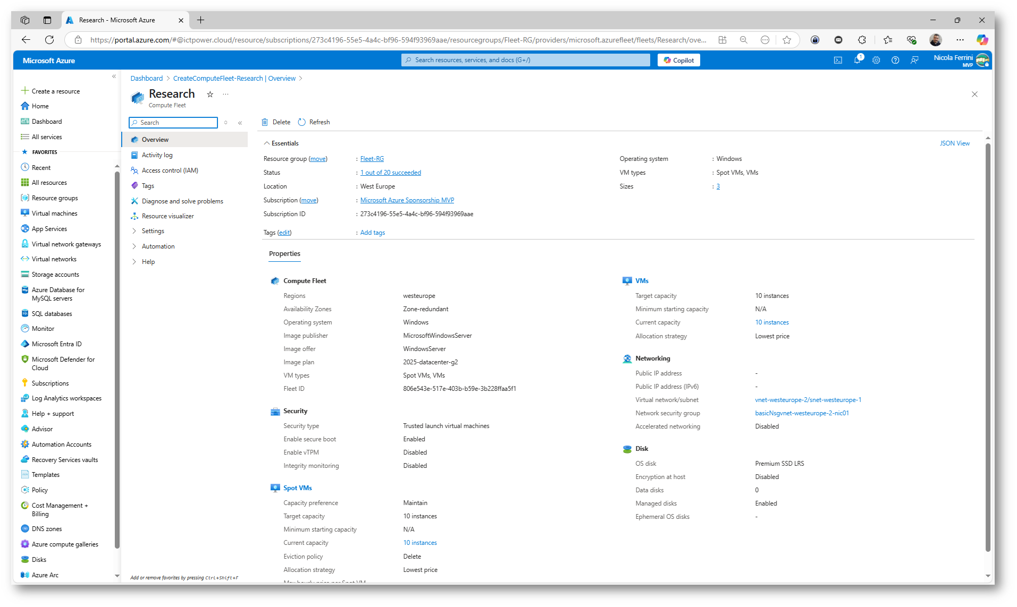Click the '1 out of 20 succeeded' status link
This screenshot has height=607, width=1017.
pyautogui.click(x=390, y=173)
